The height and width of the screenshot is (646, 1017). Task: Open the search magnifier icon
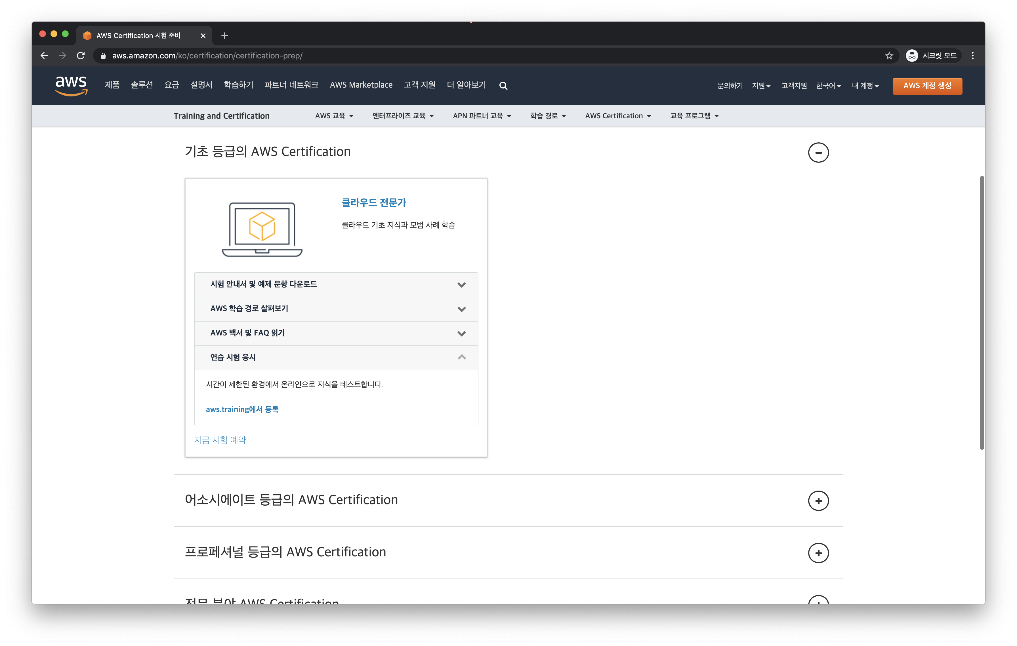[503, 86]
